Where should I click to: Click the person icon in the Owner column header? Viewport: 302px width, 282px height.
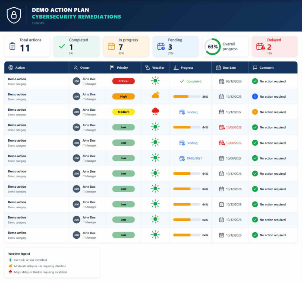[75, 67]
